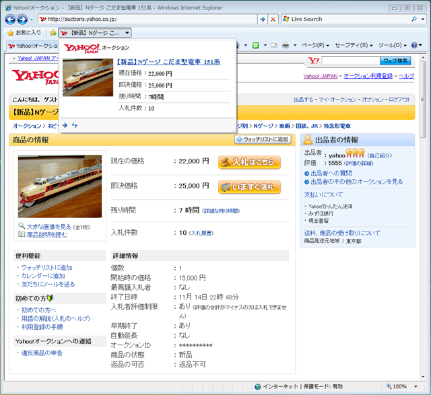The width and height of the screenshot is (431, 395).
Task: Select the Yahoo!オークション browser tab
Action: click(32, 46)
